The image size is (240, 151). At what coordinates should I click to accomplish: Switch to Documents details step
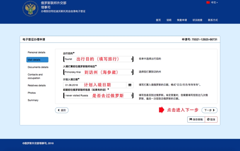tap(38, 67)
